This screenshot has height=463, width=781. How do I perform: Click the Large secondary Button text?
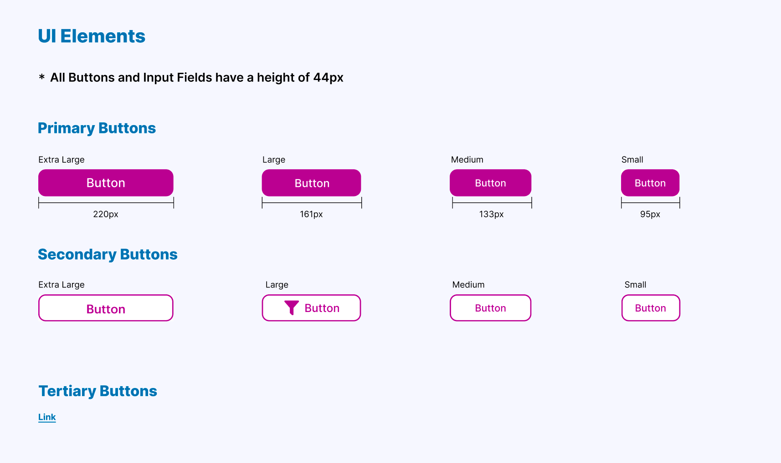pyautogui.click(x=322, y=308)
